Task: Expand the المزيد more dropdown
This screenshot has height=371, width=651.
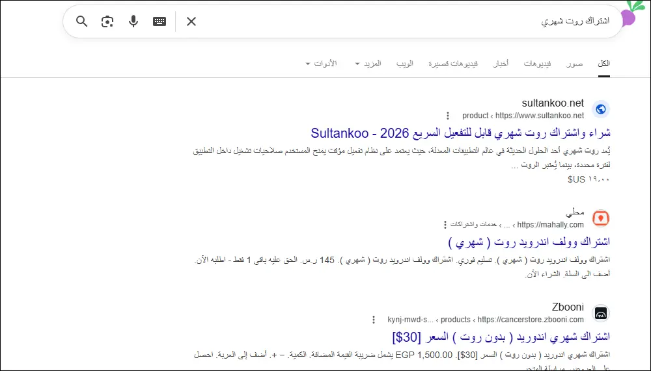Action: coord(368,64)
